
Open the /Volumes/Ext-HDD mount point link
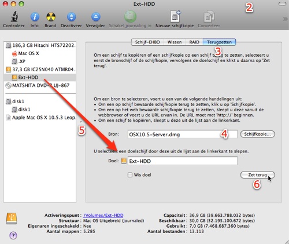(x=103, y=215)
